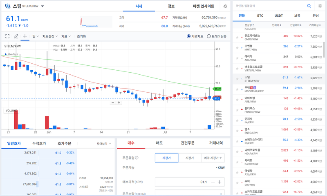Sort the list by 현재가 column
The height and width of the screenshot is (196, 327).
coord(277,25)
